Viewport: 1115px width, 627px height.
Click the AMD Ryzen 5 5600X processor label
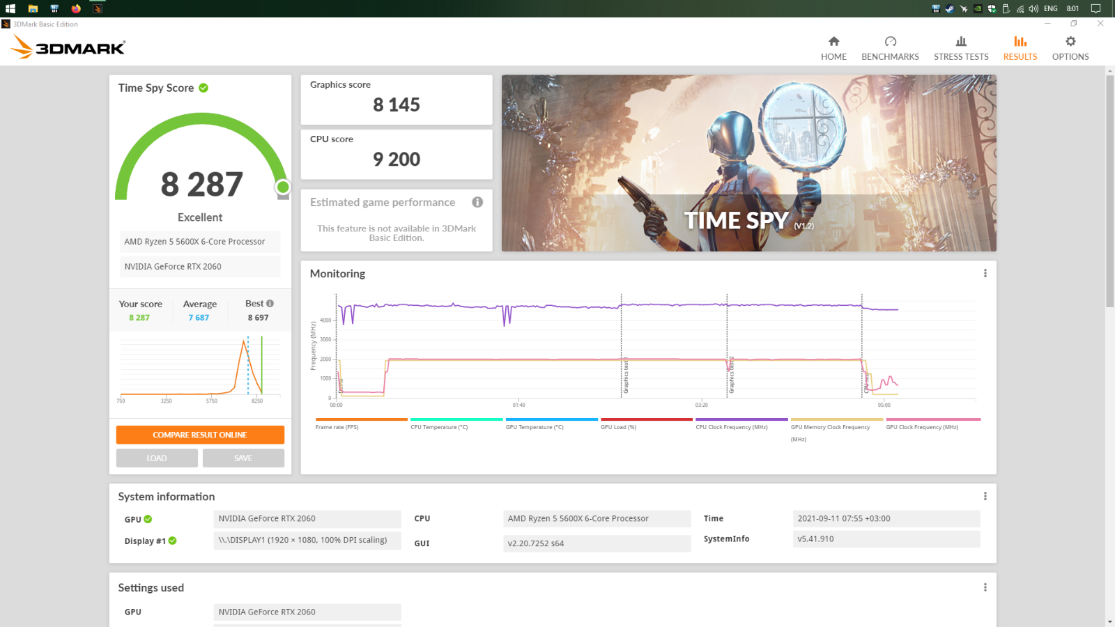pos(200,242)
